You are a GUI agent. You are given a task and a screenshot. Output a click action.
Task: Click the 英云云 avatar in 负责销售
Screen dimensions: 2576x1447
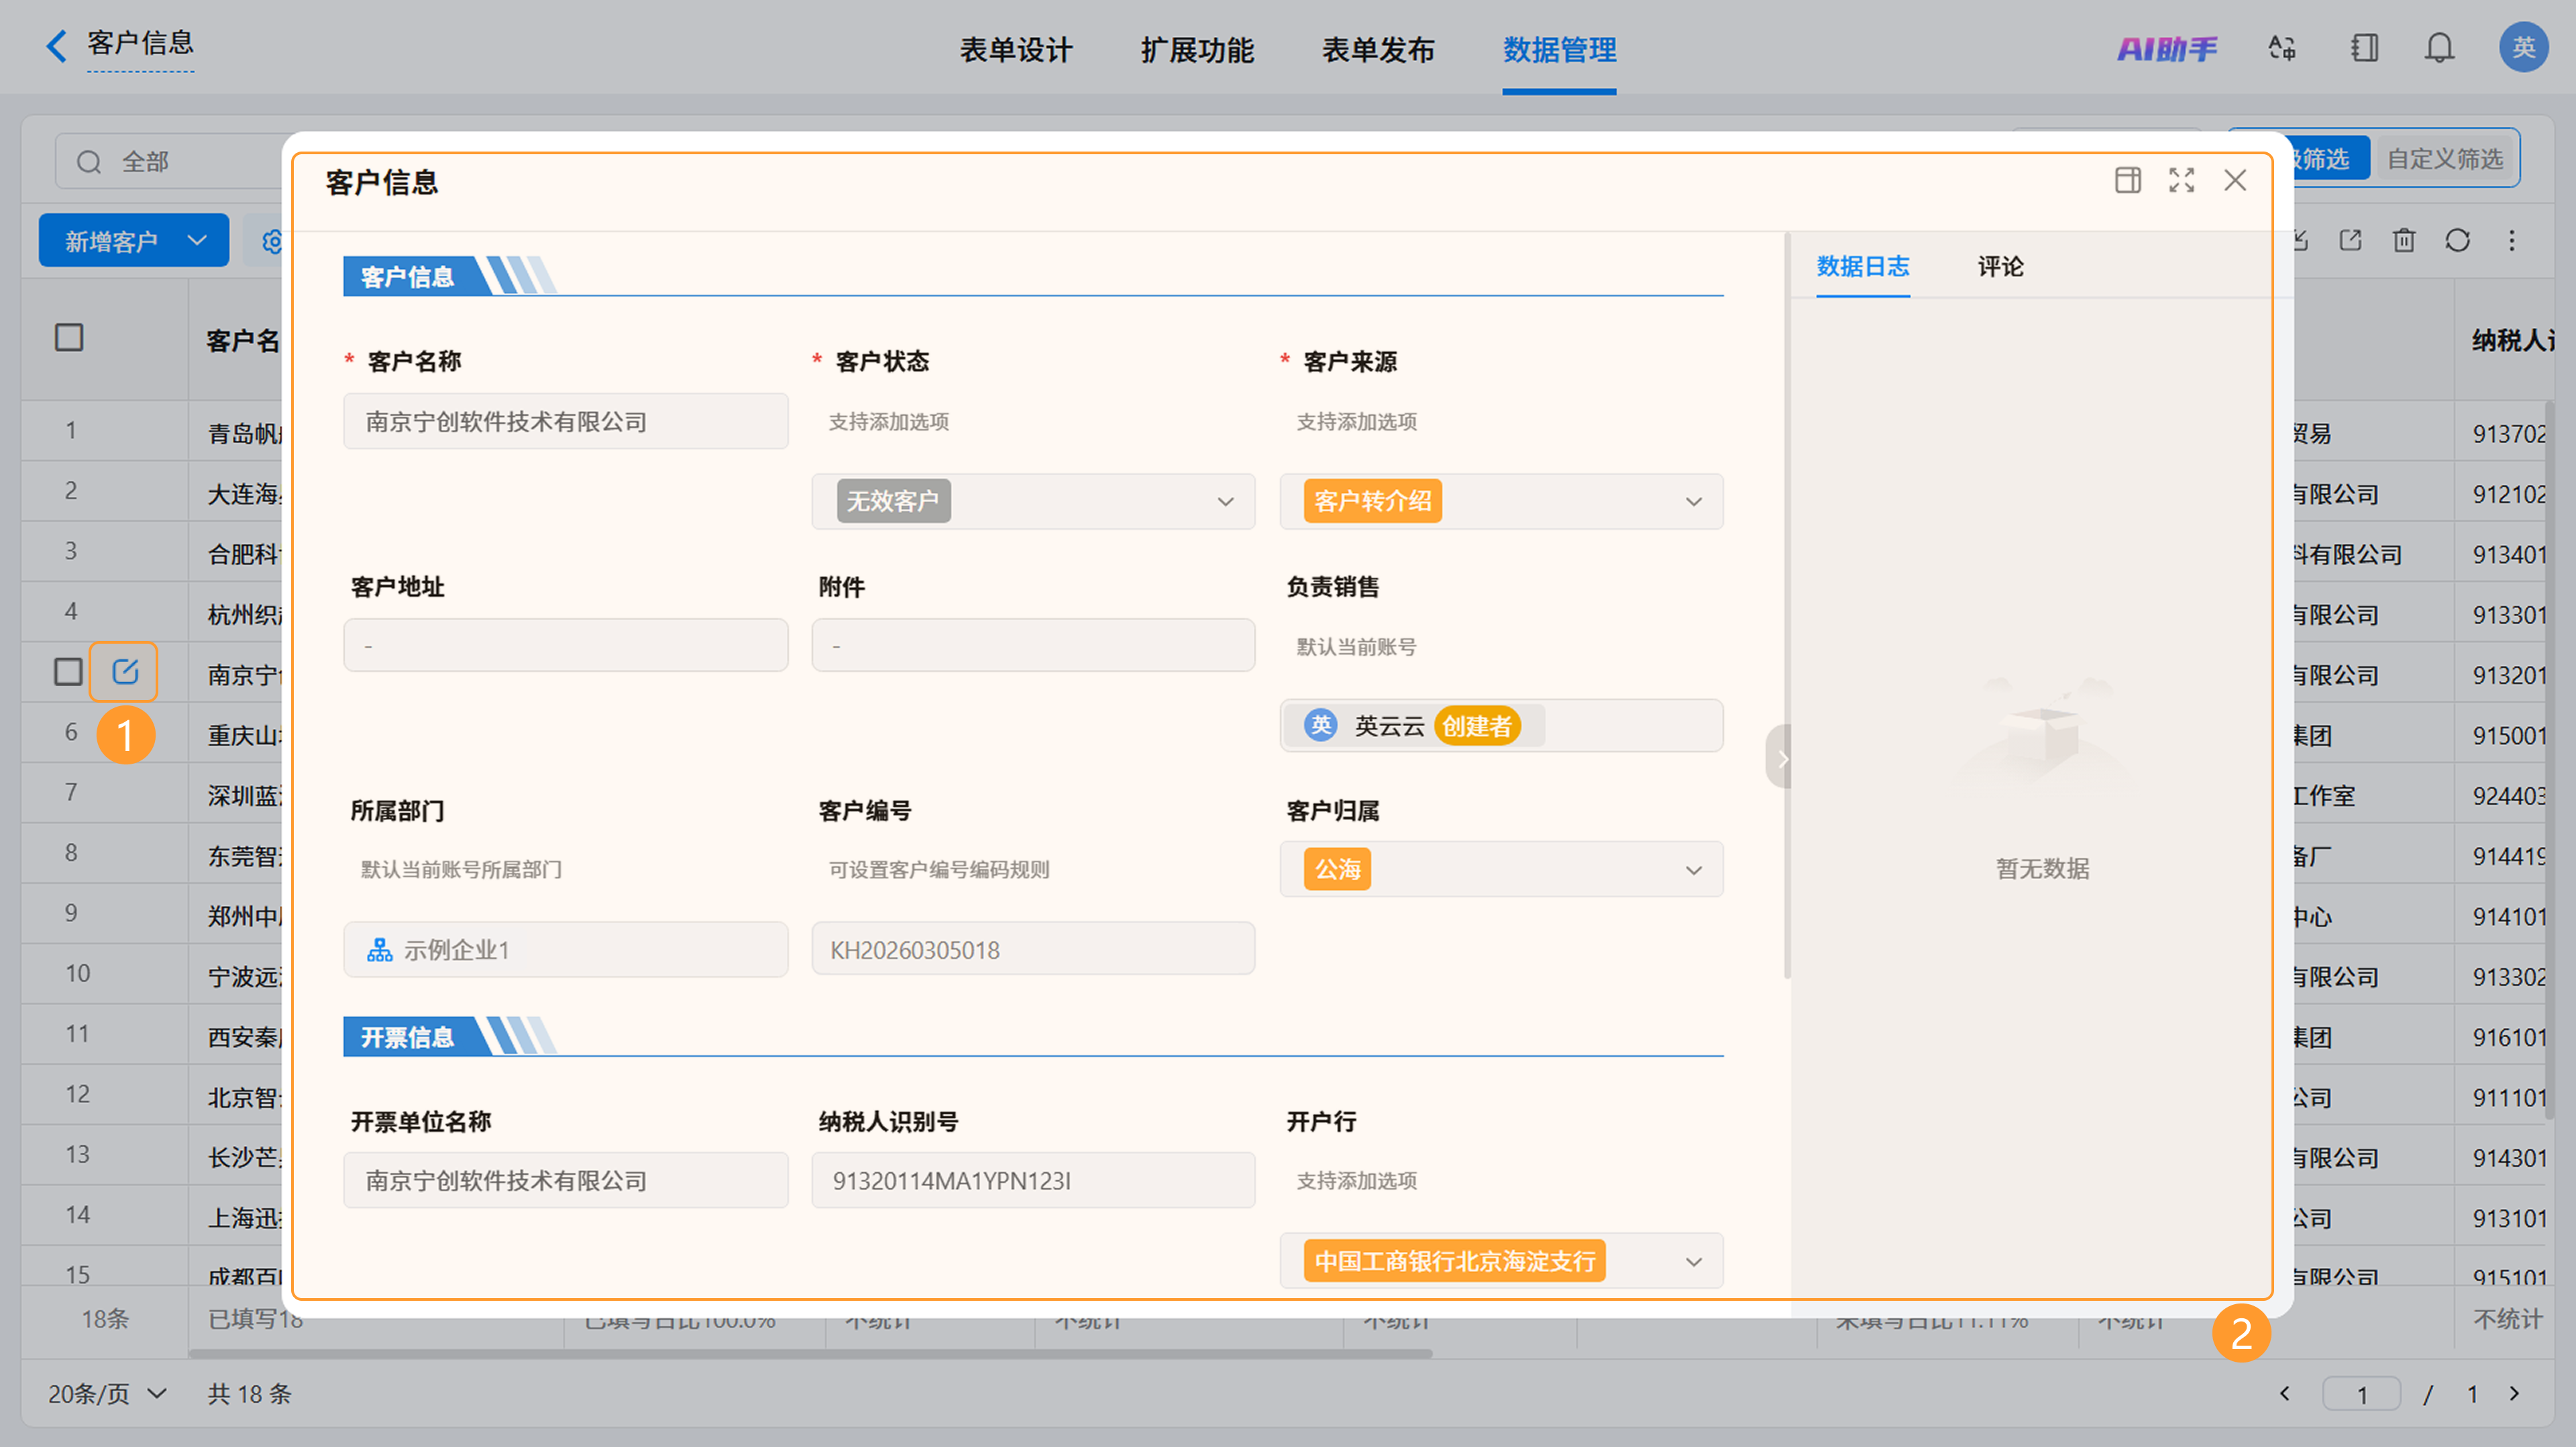click(1321, 726)
